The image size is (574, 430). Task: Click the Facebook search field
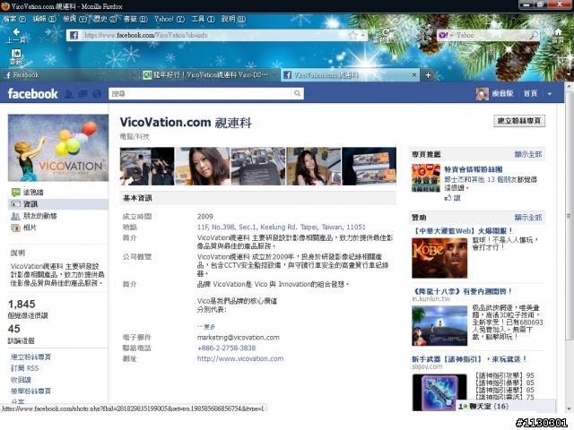(200, 94)
